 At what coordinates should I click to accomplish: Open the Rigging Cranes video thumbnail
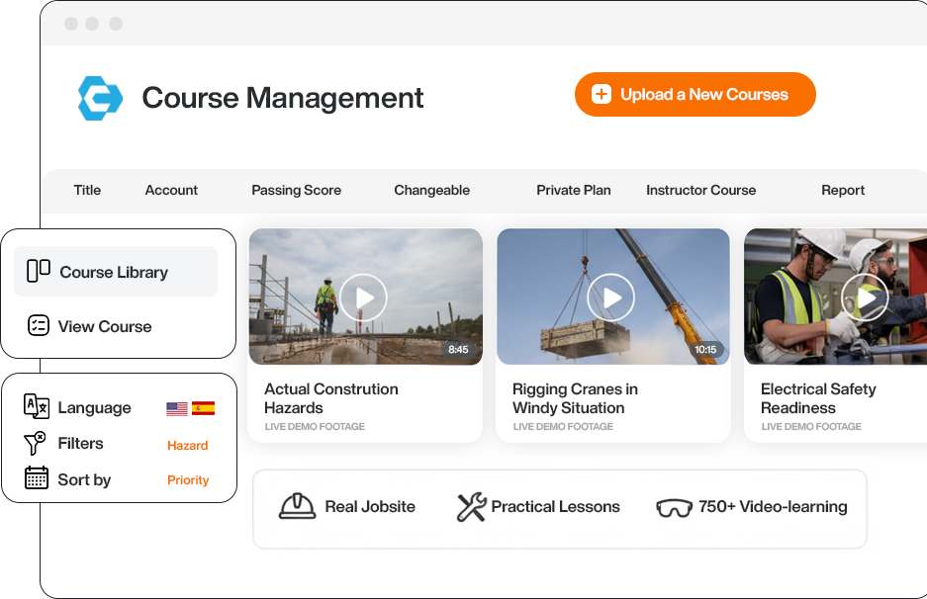(612, 297)
